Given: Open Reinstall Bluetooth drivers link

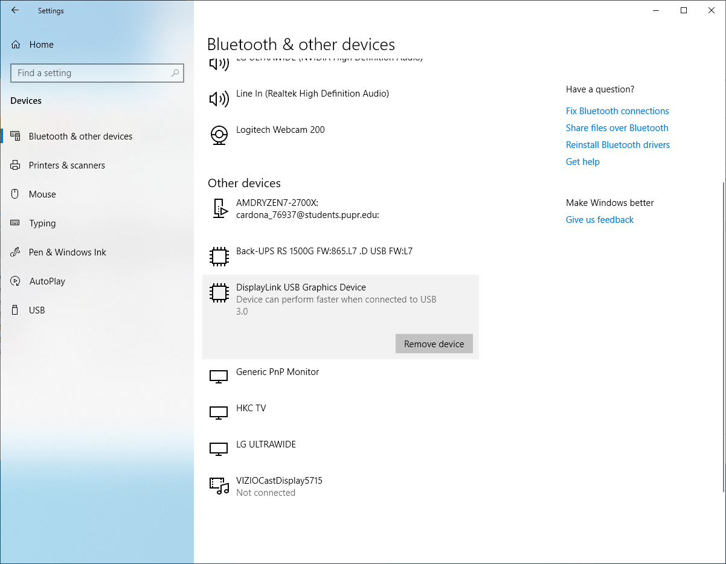Looking at the screenshot, I should pyautogui.click(x=618, y=145).
